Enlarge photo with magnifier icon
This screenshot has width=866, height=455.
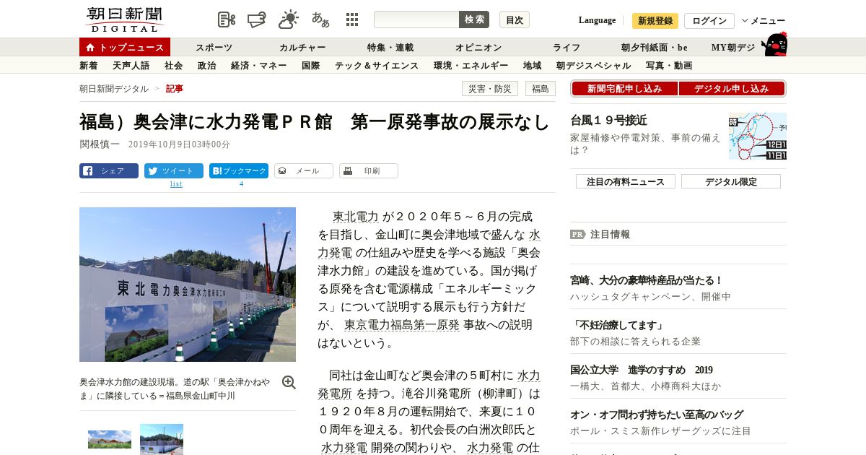289,383
